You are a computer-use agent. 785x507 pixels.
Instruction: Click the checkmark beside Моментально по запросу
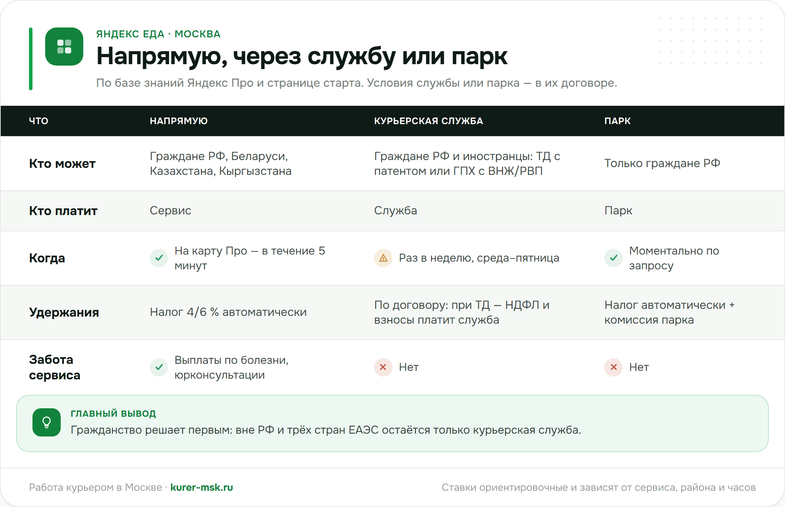[x=613, y=258]
